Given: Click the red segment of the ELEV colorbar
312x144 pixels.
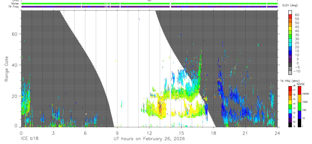Looking at the screenshot, I should point(290,16).
